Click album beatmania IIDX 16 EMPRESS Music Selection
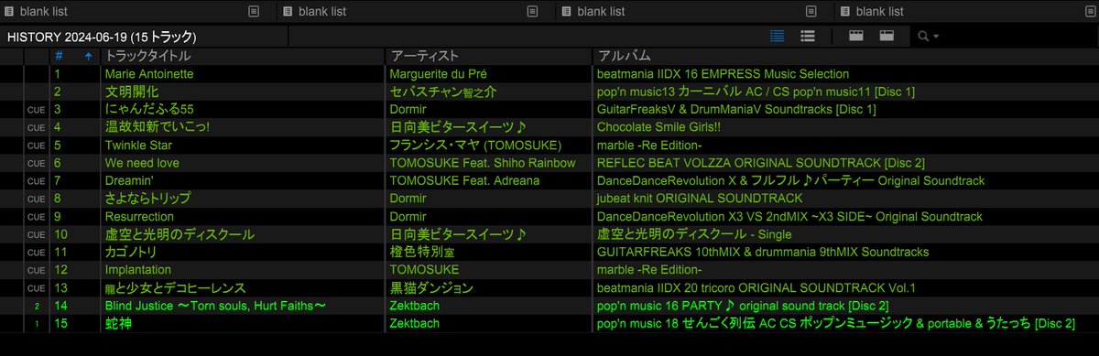 [x=723, y=74]
